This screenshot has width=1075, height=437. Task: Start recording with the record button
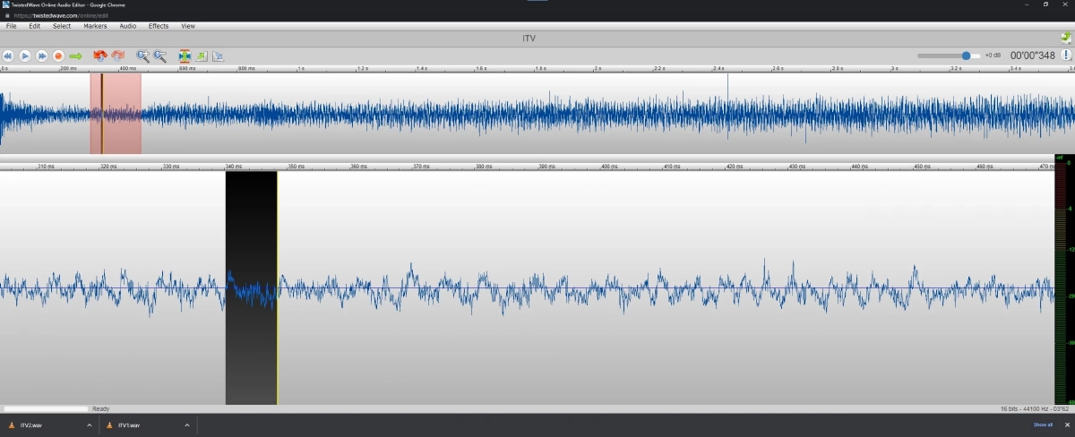[58, 56]
